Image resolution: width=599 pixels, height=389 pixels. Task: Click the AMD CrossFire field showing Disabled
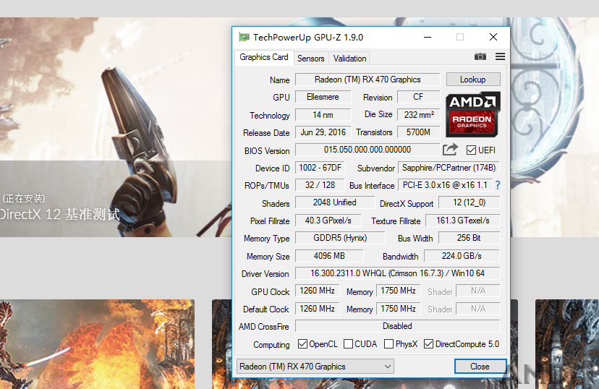[397, 326]
